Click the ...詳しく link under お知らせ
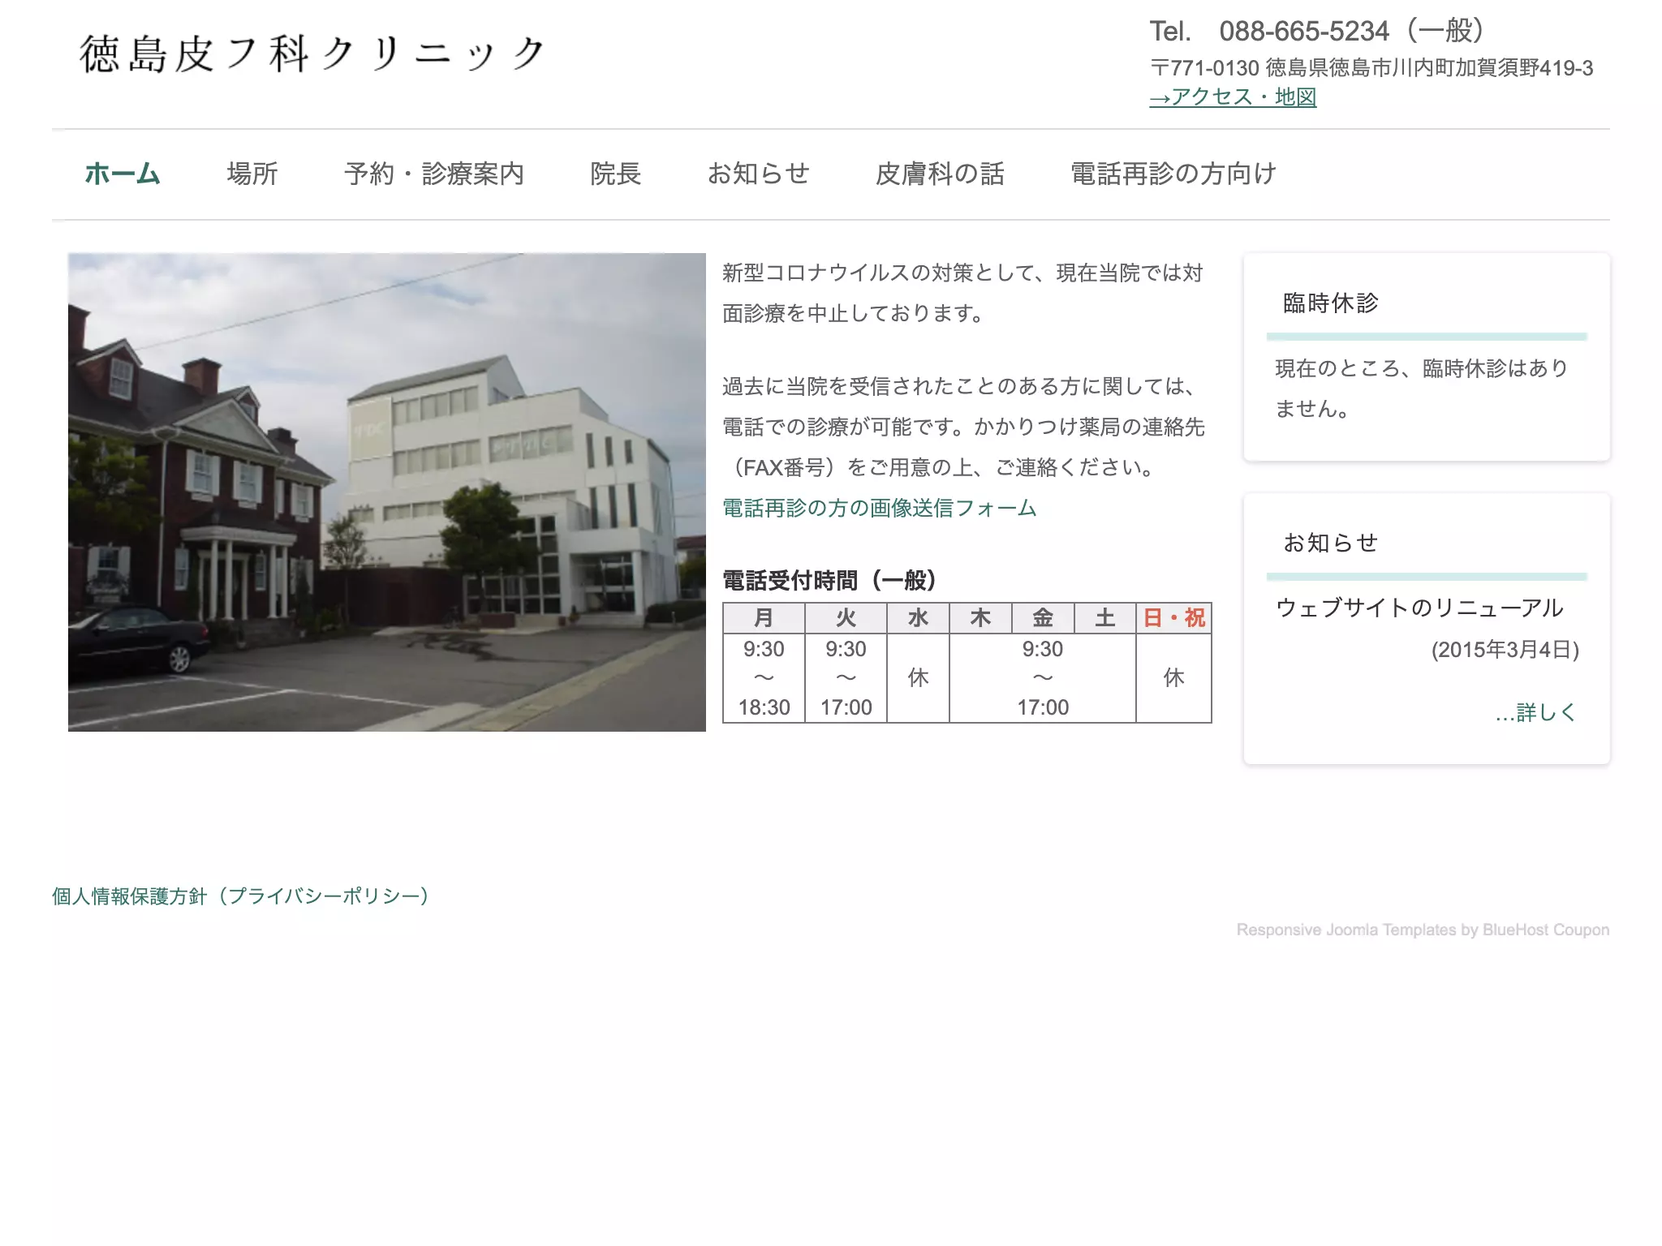This screenshot has width=1662, height=1246. coord(1536,712)
